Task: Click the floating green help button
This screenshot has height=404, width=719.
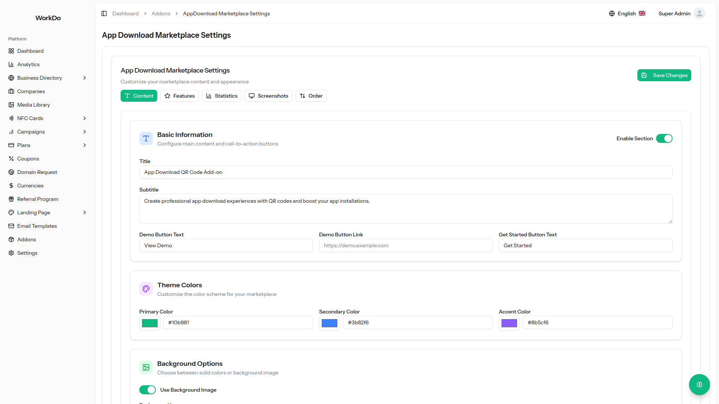Action: click(699, 385)
